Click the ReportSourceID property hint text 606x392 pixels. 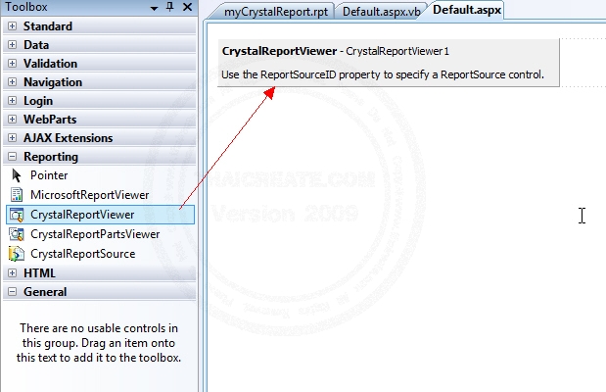tap(383, 74)
